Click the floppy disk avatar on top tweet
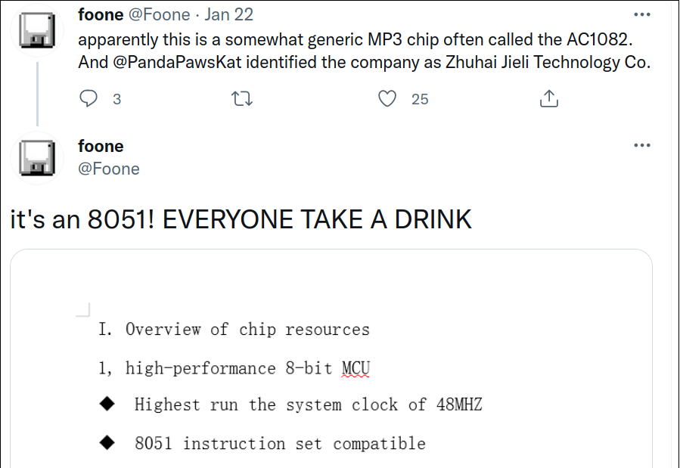Image resolution: width=680 pixels, height=468 pixels. [36, 33]
